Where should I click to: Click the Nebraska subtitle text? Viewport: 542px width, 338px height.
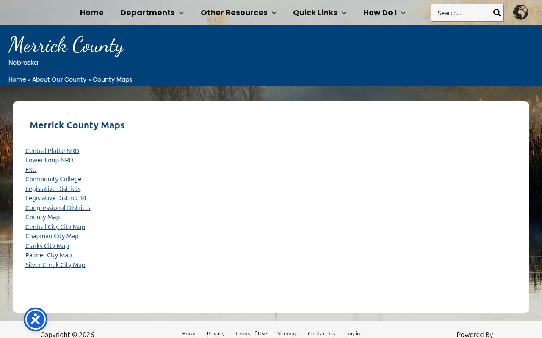[x=23, y=63]
